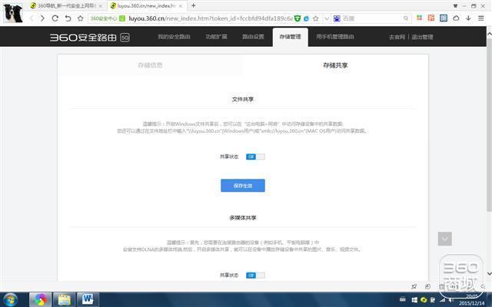Expand the address bar dropdown arrow

coord(326,18)
